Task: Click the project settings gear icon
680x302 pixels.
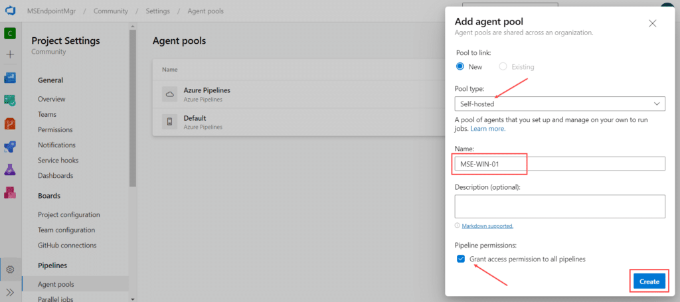Action: coord(10,269)
